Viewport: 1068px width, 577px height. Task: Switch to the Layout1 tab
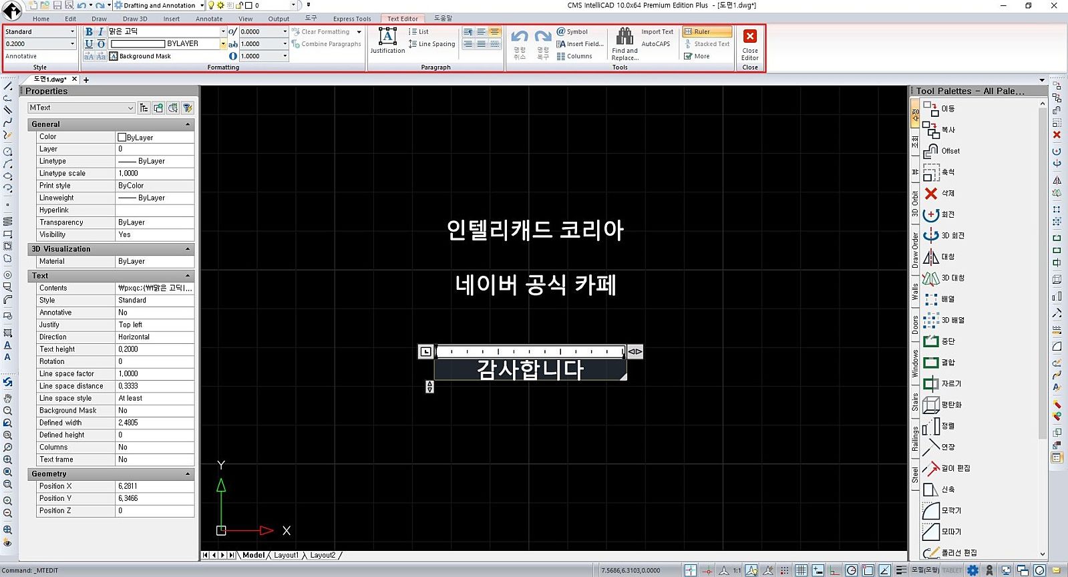click(x=286, y=555)
